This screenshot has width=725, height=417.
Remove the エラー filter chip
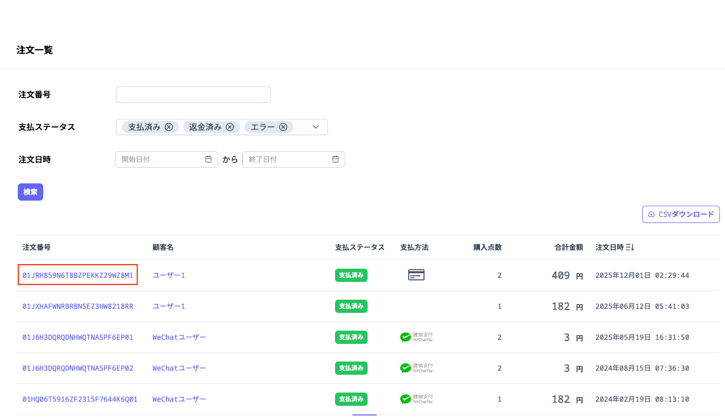coord(283,127)
